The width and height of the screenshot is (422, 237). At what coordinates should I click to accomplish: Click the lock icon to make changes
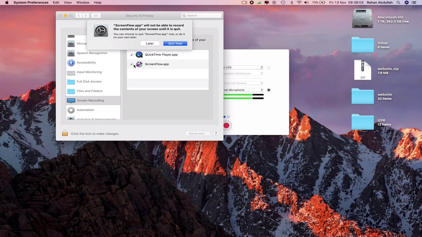[65, 133]
